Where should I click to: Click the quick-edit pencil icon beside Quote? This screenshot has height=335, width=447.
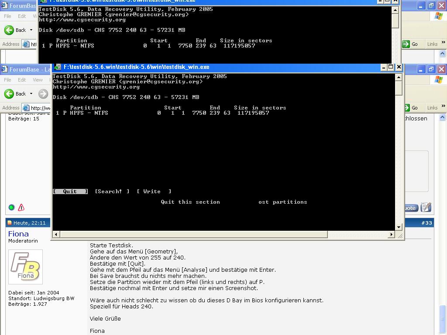(426, 207)
